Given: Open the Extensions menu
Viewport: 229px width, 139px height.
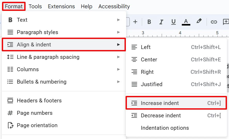Looking at the screenshot, I should (x=61, y=6).
